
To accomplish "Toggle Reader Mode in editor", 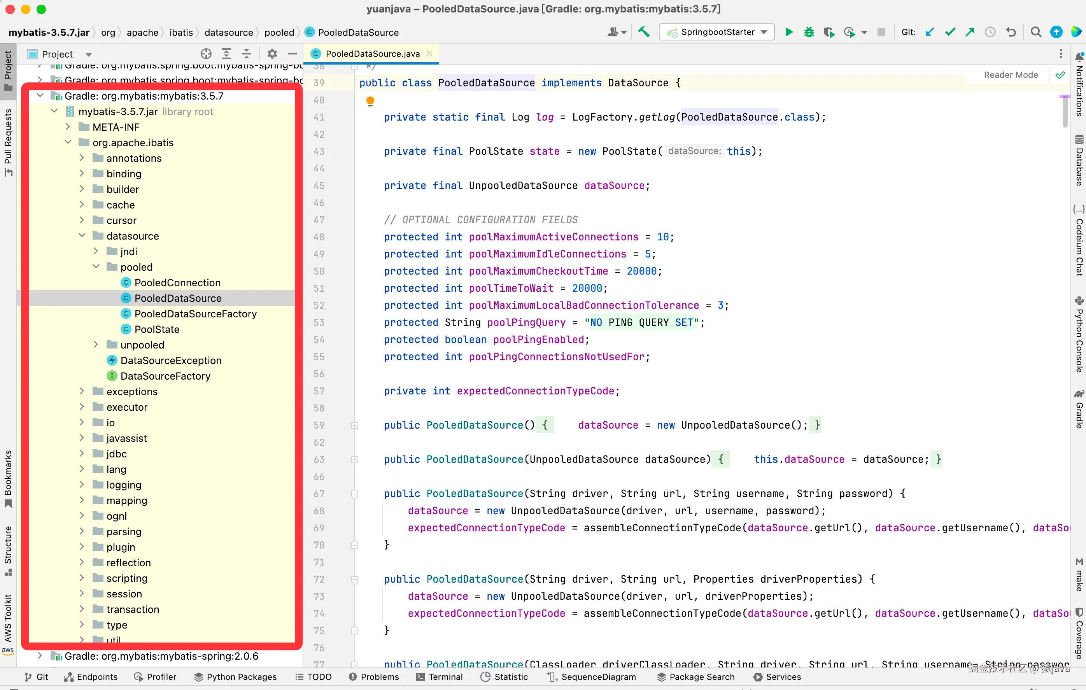I will point(1011,75).
